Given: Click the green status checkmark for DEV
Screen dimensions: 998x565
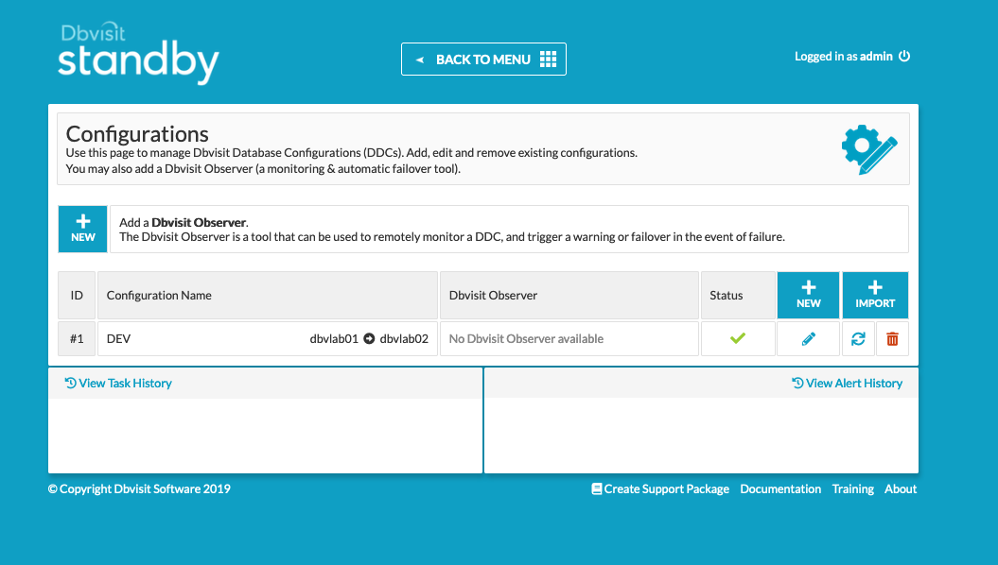Looking at the screenshot, I should [x=738, y=338].
